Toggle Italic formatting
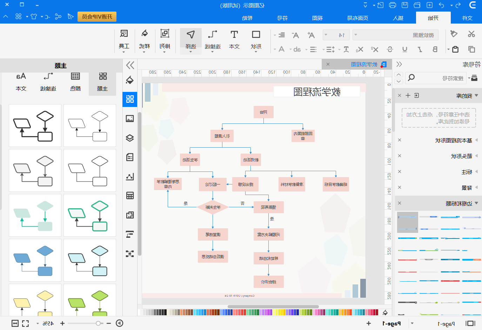The width and height of the screenshot is (482, 330). (x=420, y=49)
